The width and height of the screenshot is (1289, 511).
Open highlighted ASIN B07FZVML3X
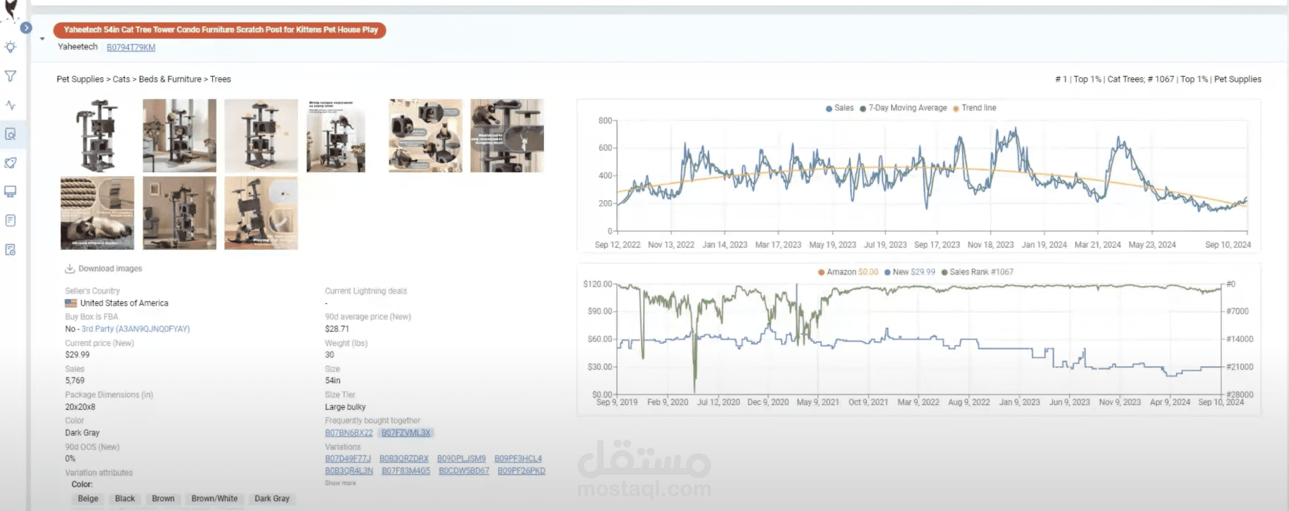[406, 433]
